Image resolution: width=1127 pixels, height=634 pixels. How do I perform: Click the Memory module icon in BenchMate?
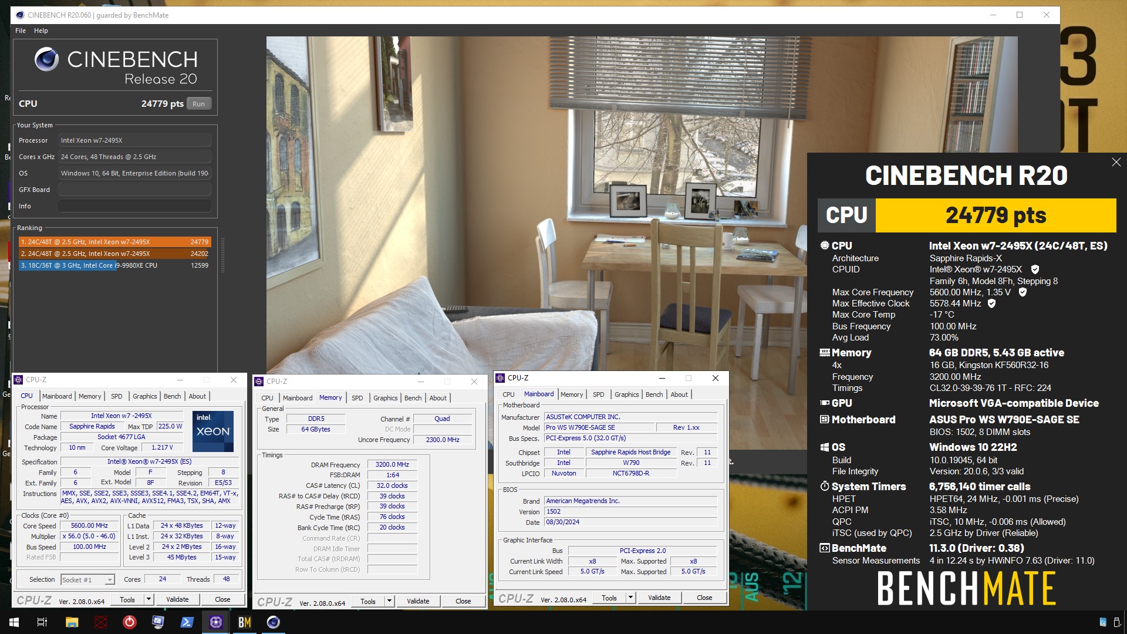point(825,353)
